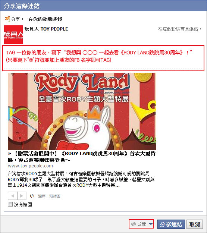Click previous thumbnail arrow
Screen dimensions: 207x233
tap(13, 196)
